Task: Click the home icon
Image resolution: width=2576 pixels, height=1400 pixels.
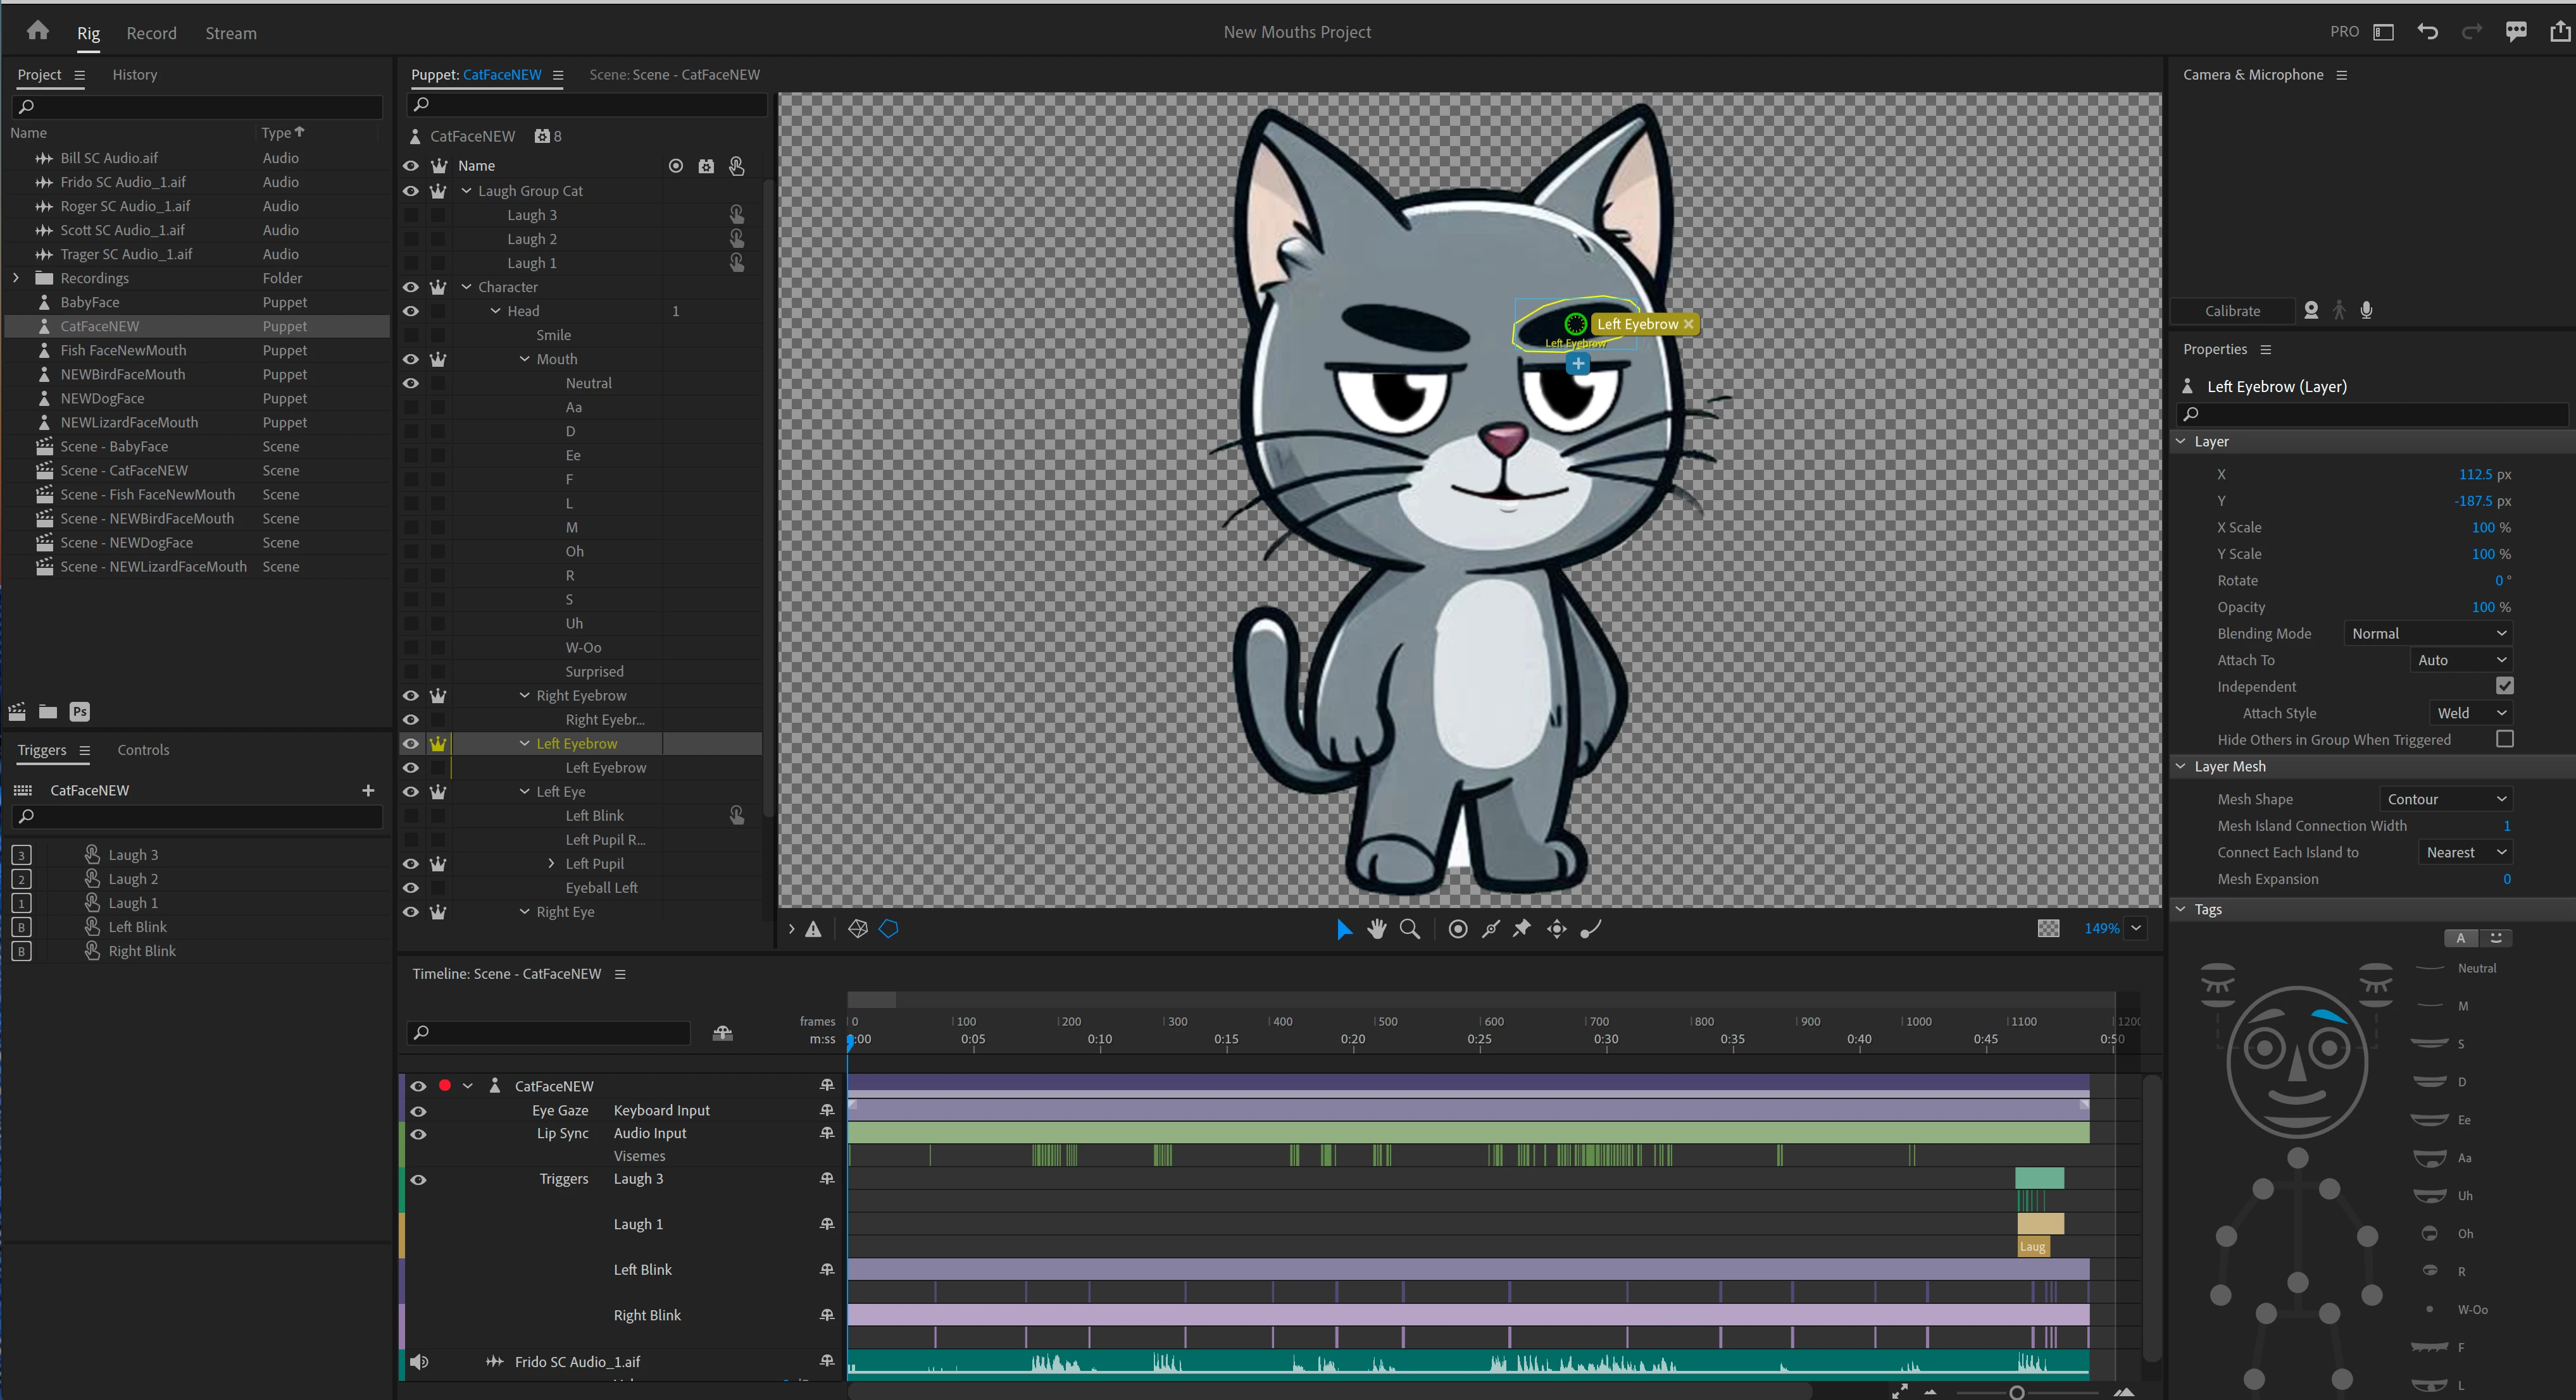Action: pyautogui.click(x=38, y=31)
